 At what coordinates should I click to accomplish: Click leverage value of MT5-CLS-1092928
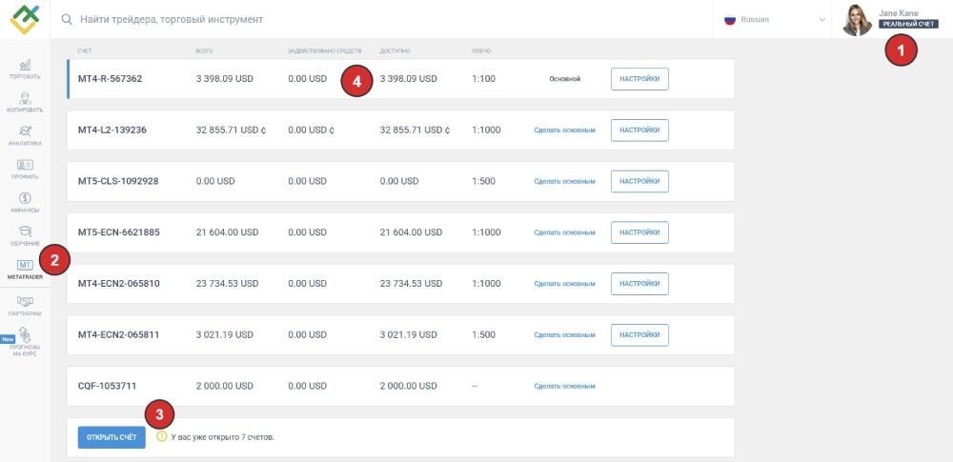click(x=484, y=181)
